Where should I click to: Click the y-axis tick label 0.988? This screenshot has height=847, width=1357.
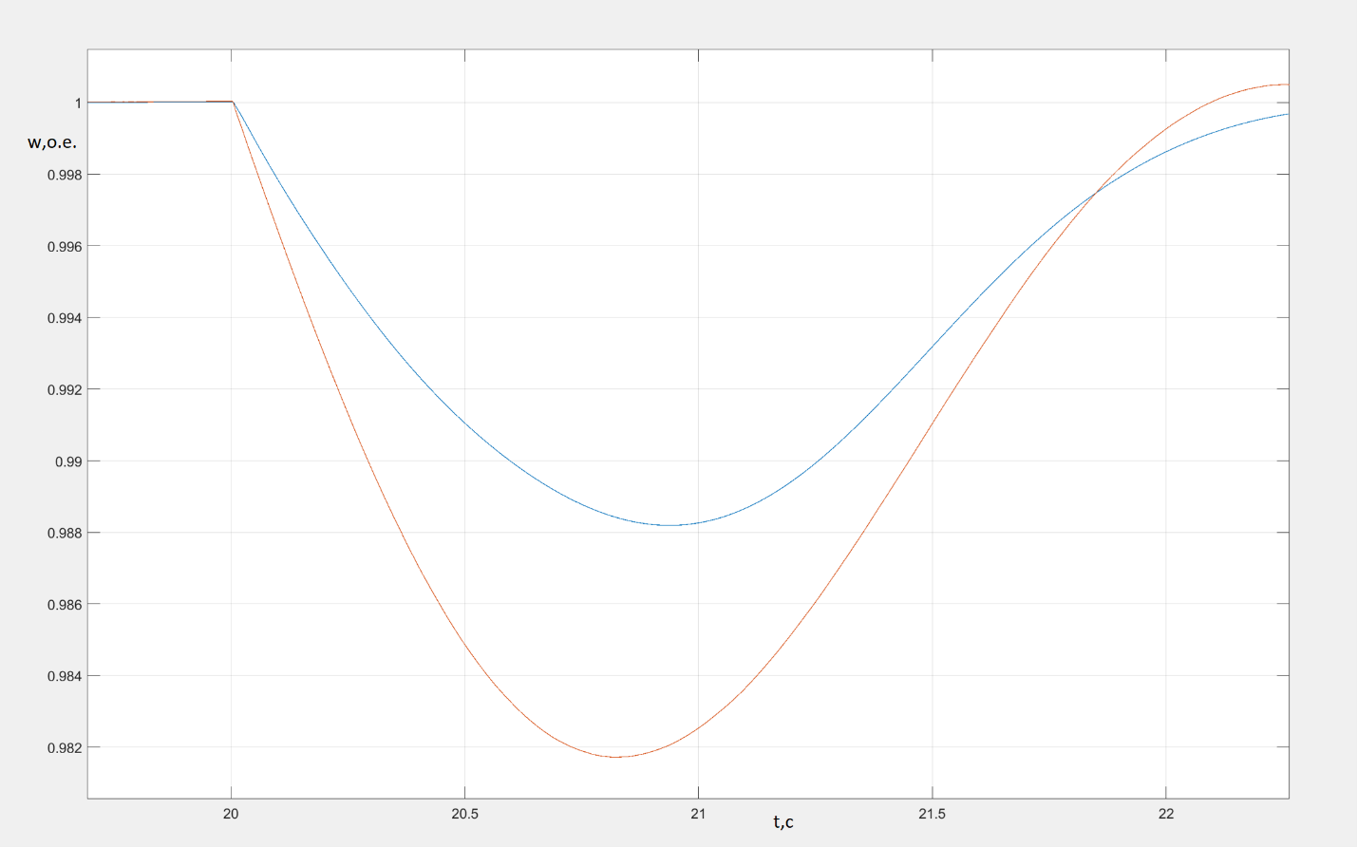64,534
